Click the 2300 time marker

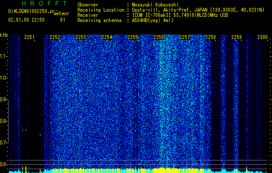pyautogui.click(x=262, y=37)
